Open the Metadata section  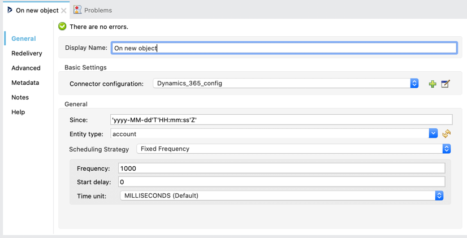[25, 83]
